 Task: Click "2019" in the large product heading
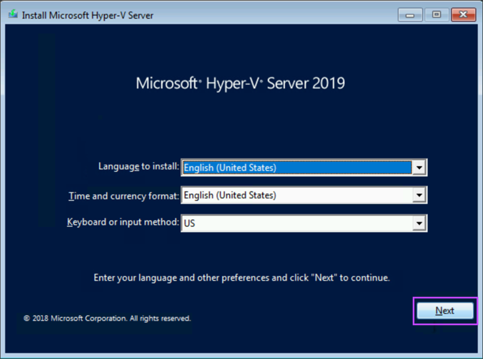coord(328,83)
